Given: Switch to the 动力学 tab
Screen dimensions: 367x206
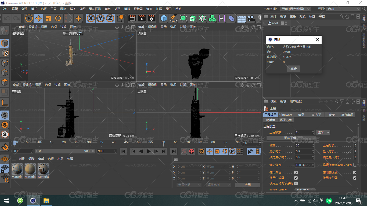Looking at the screenshot, I should (x=316, y=115).
